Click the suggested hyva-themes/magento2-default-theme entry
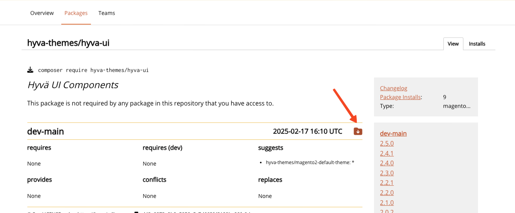 click(x=310, y=163)
